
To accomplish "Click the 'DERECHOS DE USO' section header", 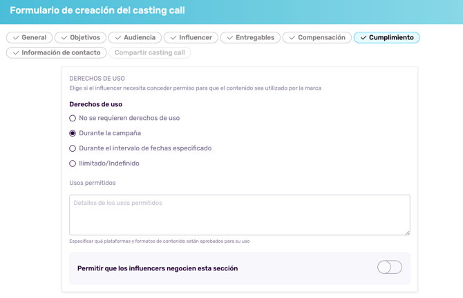I will (97, 79).
